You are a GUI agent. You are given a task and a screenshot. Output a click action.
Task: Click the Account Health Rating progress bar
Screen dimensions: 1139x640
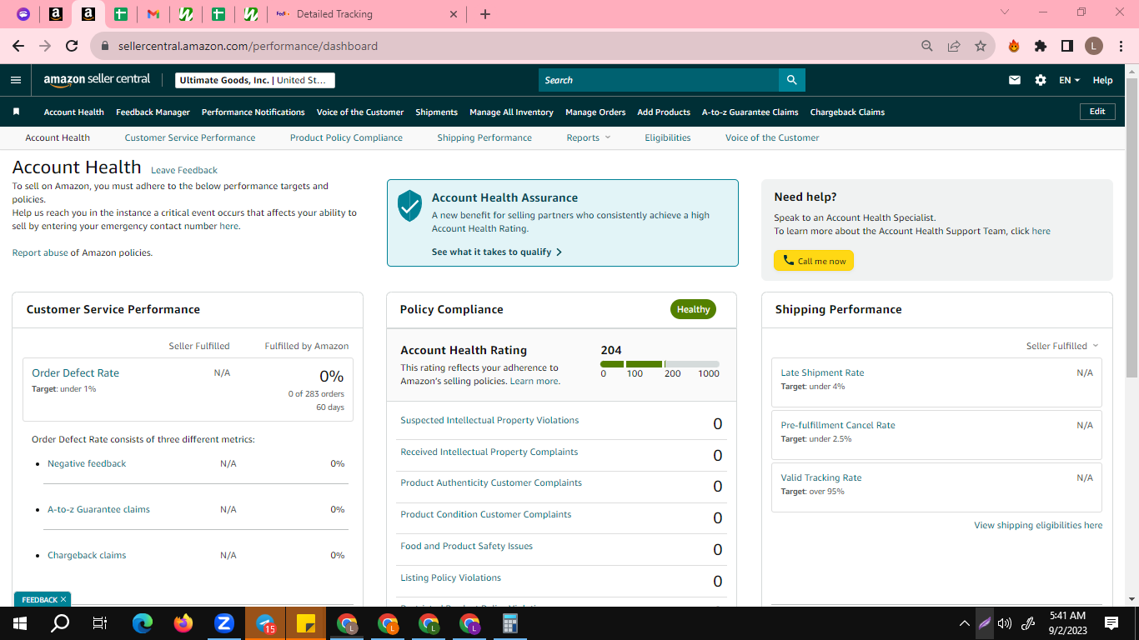(660, 364)
